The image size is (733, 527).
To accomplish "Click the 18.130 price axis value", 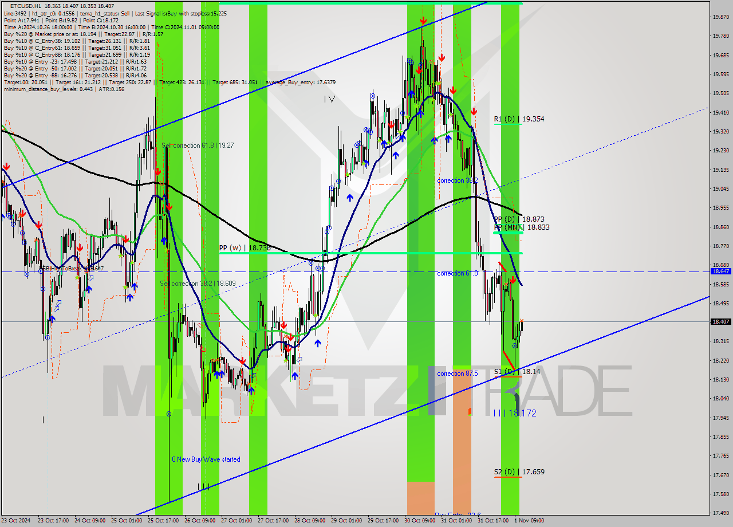I will pos(720,379).
